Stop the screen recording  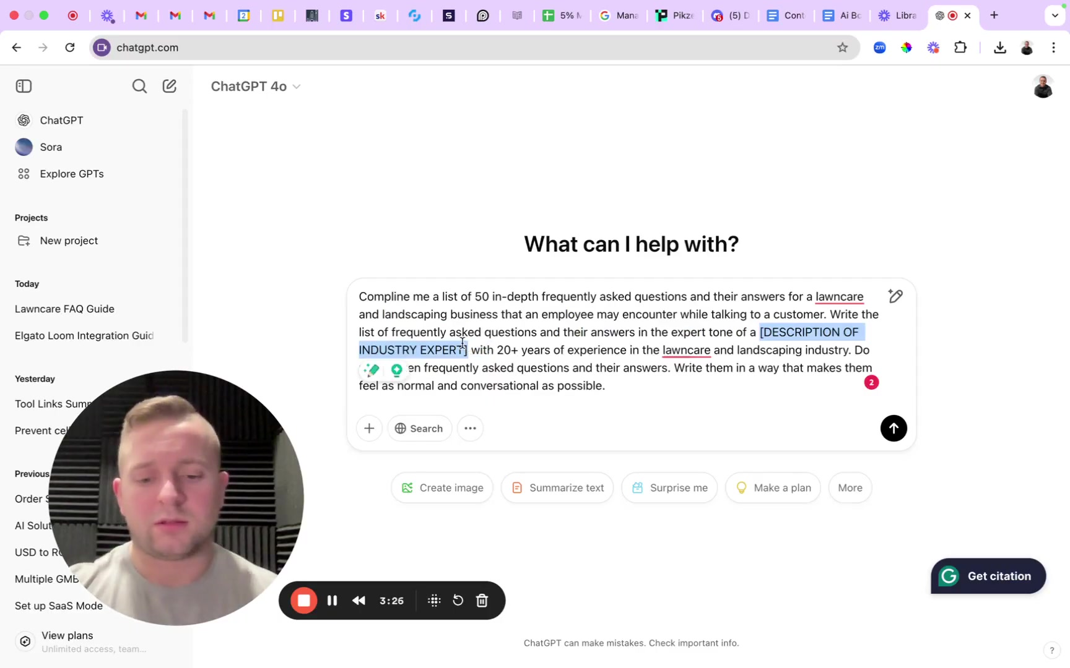(303, 601)
